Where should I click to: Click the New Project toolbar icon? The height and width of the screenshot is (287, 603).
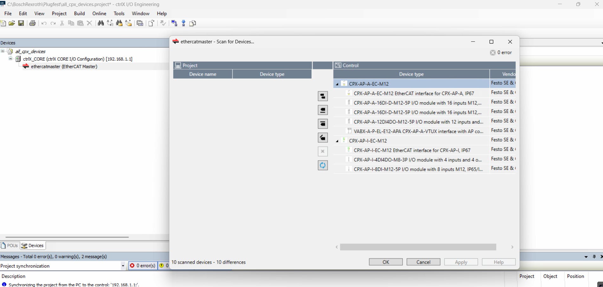(x=3, y=23)
